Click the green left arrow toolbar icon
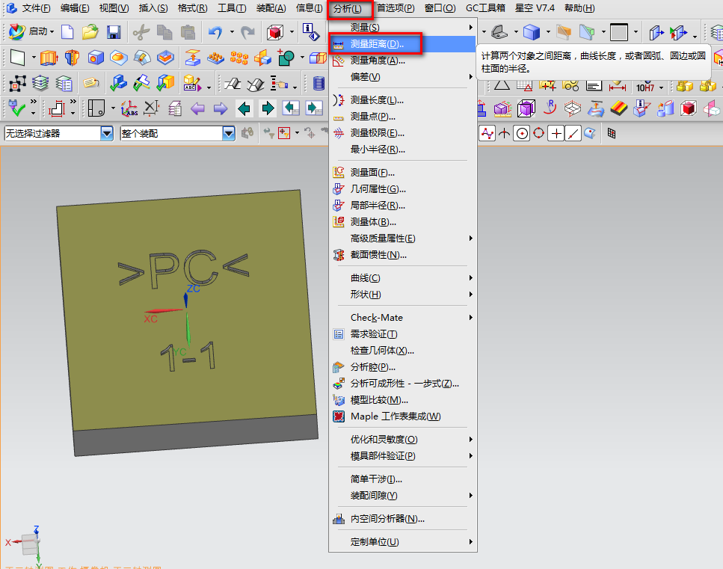Screen dimensions: 723x569 click(x=244, y=108)
